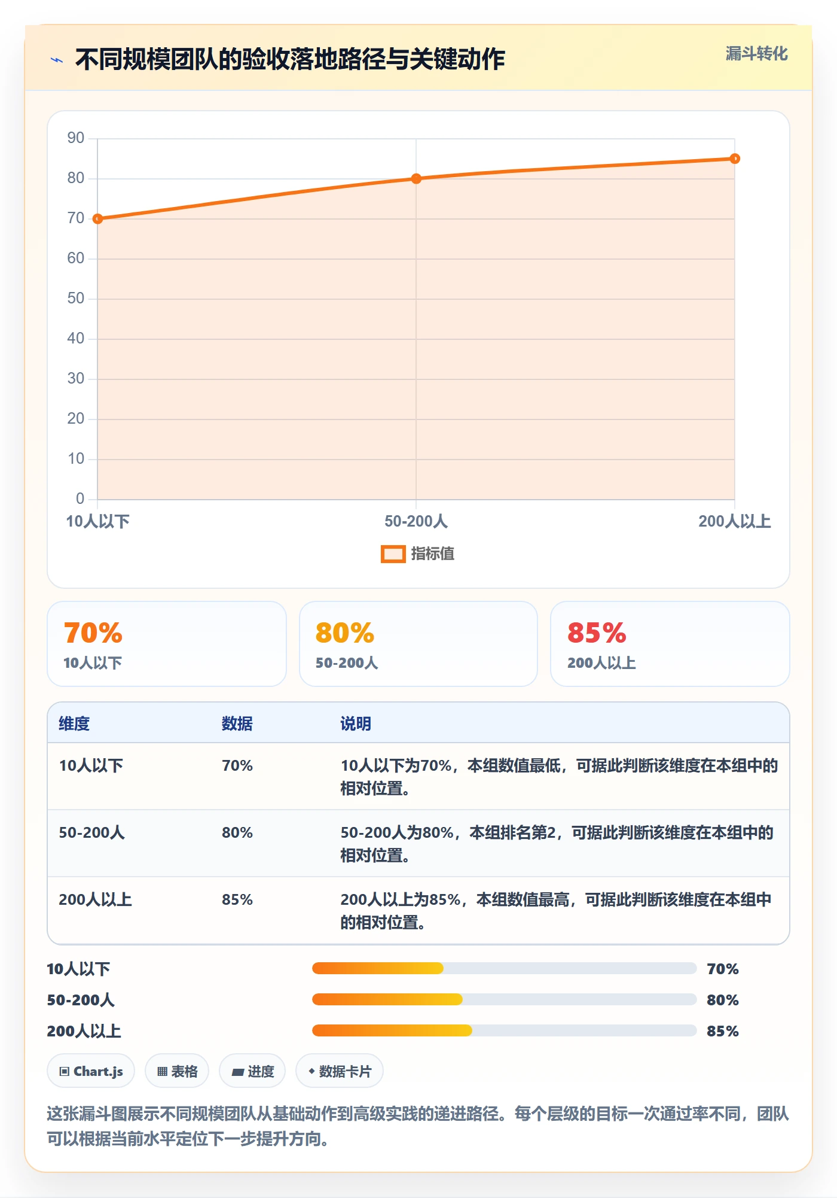Image resolution: width=837 pixels, height=1198 pixels.
Task: Click the card title 不同规模团队的验收落地路径与关键动作
Action: pyautogui.click(x=290, y=59)
